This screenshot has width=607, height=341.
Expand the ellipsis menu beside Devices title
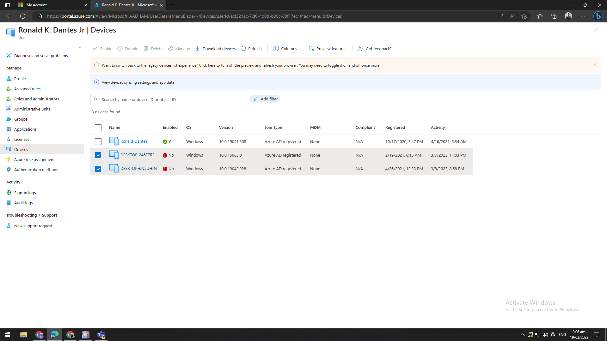126,30
